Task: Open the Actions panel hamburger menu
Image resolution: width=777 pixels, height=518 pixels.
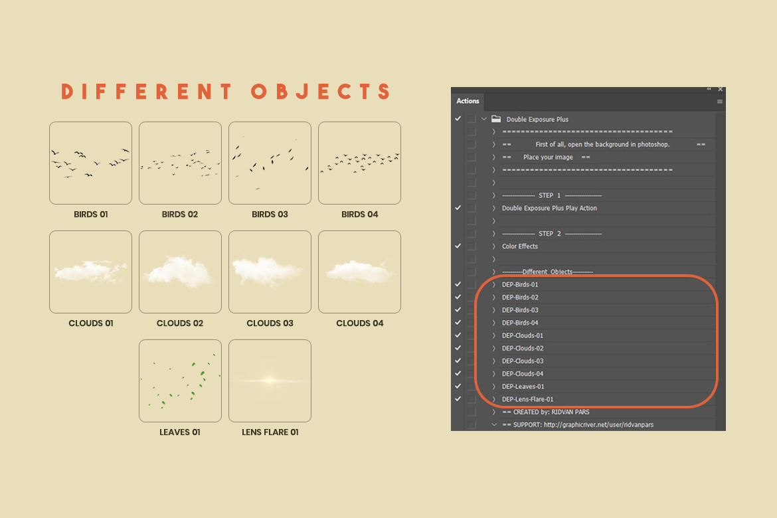Action: coord(719,102)
